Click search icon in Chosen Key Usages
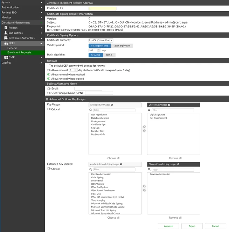The width and height of the screenshot is (229, 232). pyautogui.click(x=149, y=110)
